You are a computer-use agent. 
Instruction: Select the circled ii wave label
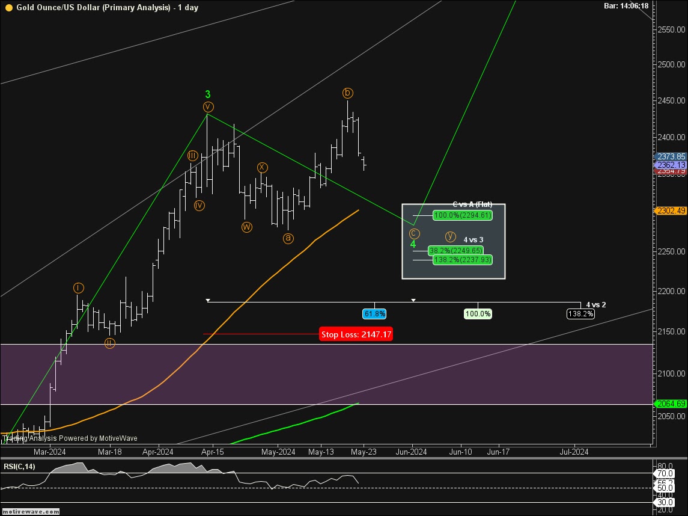coord(110,343)
